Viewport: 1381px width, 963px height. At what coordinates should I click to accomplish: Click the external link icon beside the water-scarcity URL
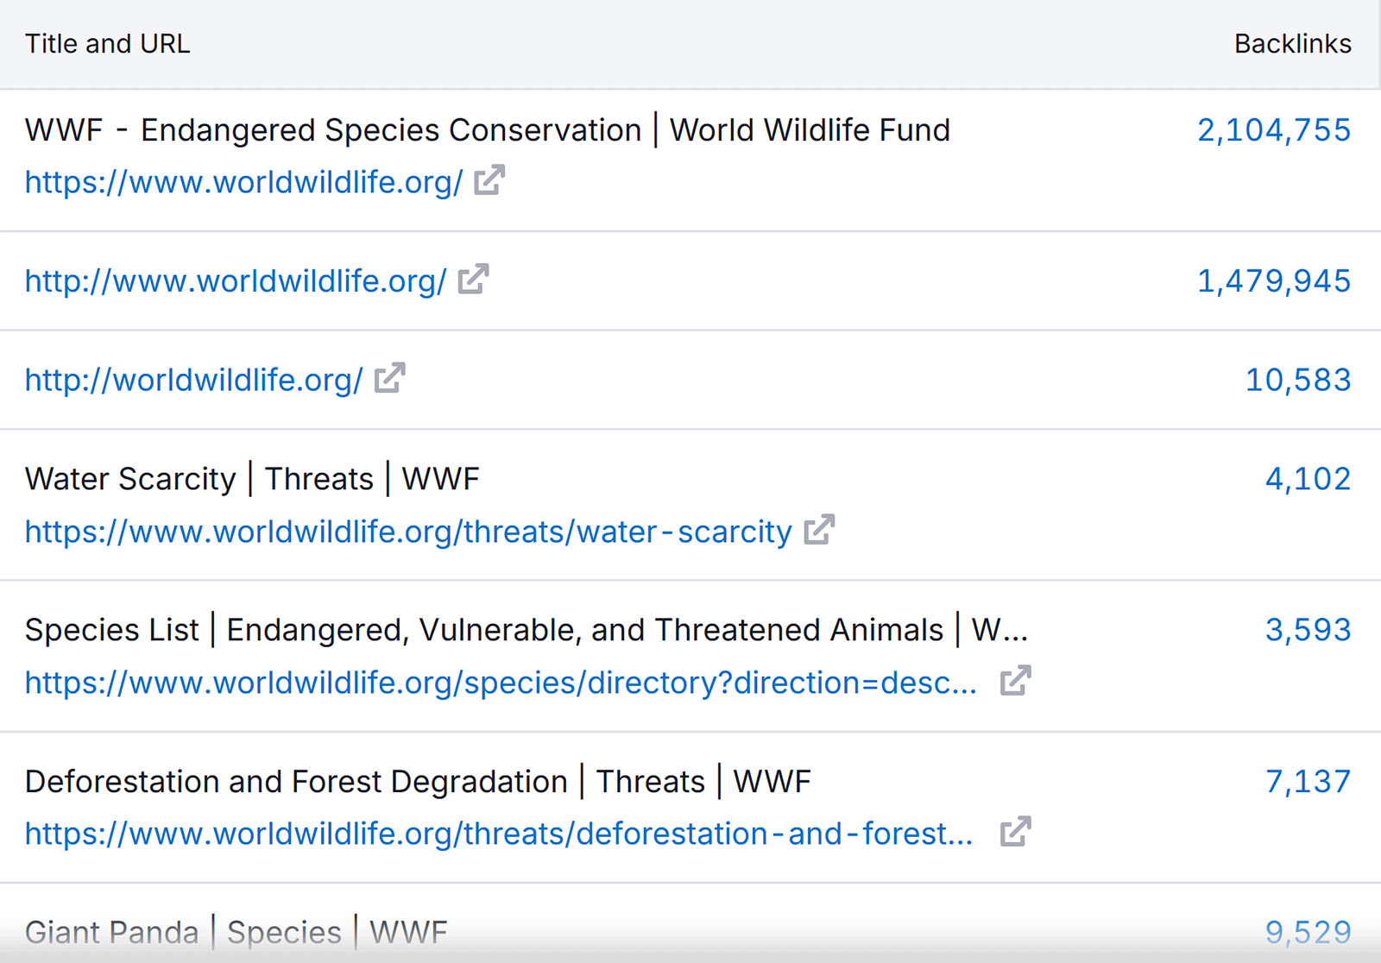tap(818, 529)
